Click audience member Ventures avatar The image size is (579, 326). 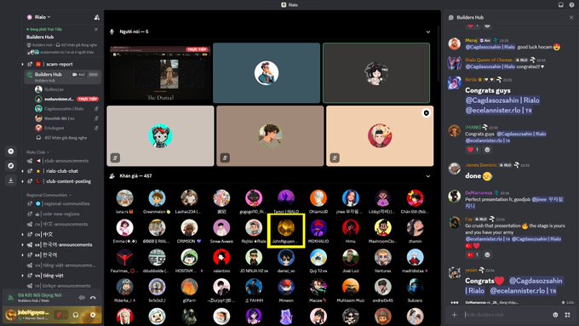tap(383, 257)
